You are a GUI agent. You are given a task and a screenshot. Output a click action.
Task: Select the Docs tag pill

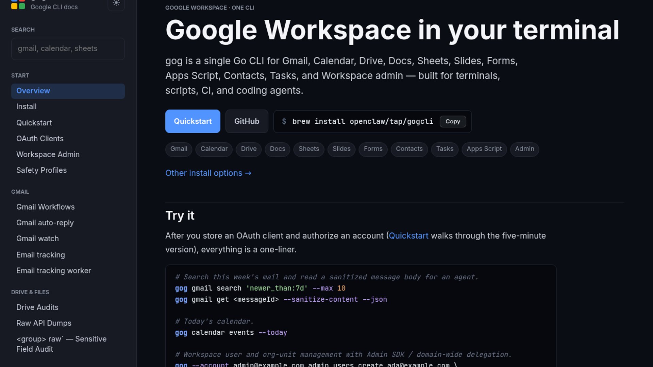[278, 149]
